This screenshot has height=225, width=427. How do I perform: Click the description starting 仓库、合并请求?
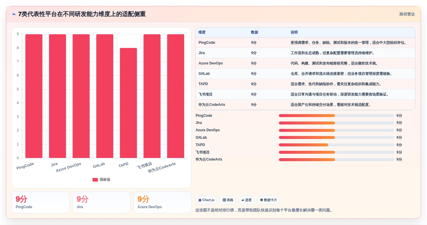coord(342,74)
